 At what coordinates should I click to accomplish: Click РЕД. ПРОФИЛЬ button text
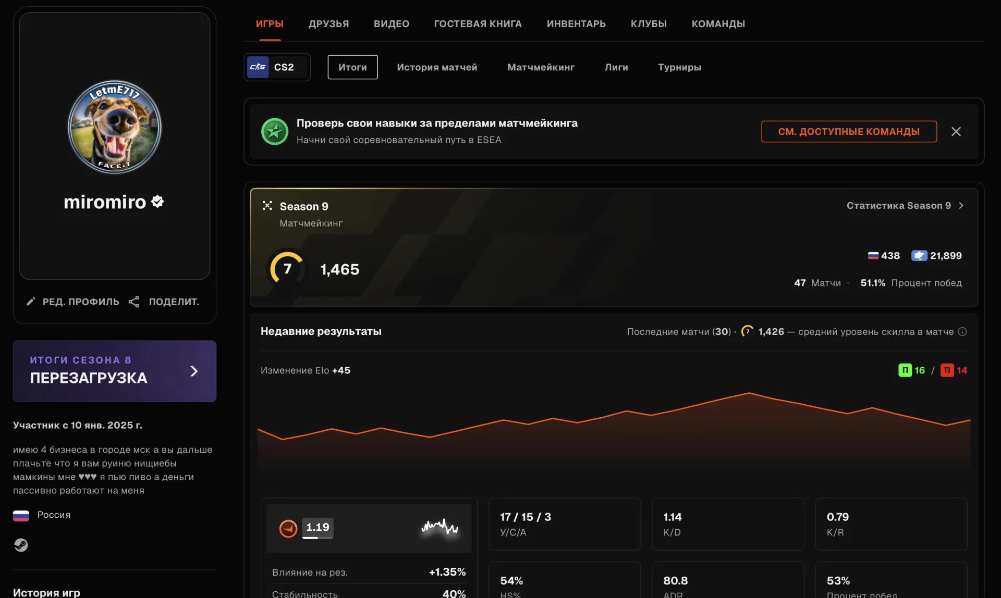click(81, 302)
